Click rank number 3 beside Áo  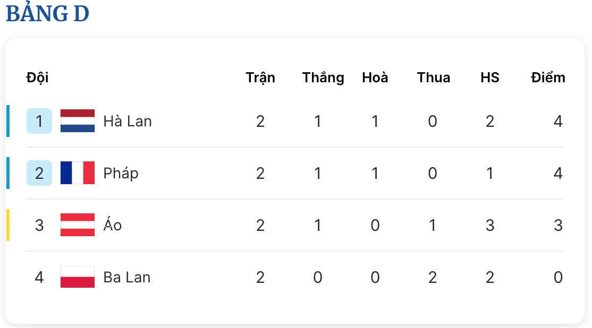click(x=39, y=225)
